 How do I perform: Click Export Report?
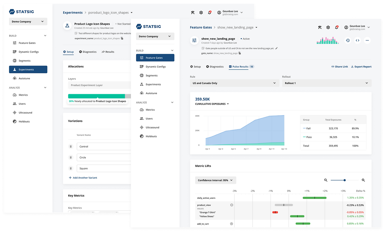(361, 67)
